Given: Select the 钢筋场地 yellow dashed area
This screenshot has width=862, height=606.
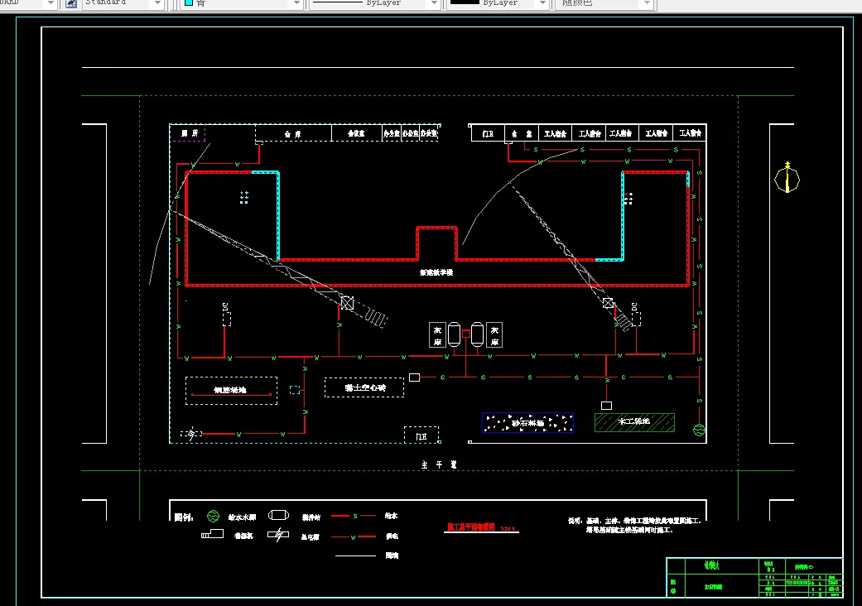Looking at the screenshot, I should 232,391.
